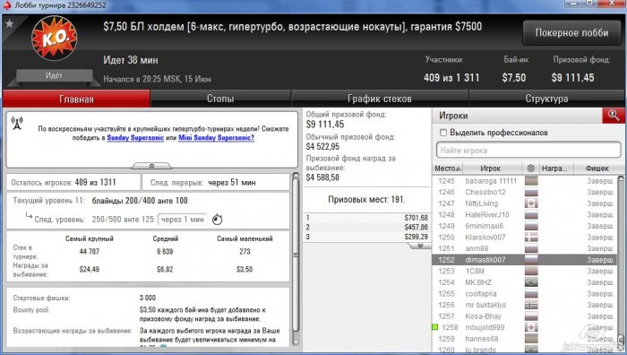Select highlighted player 'dimastik007'
The image size is (627, 355).
[525, 260]
